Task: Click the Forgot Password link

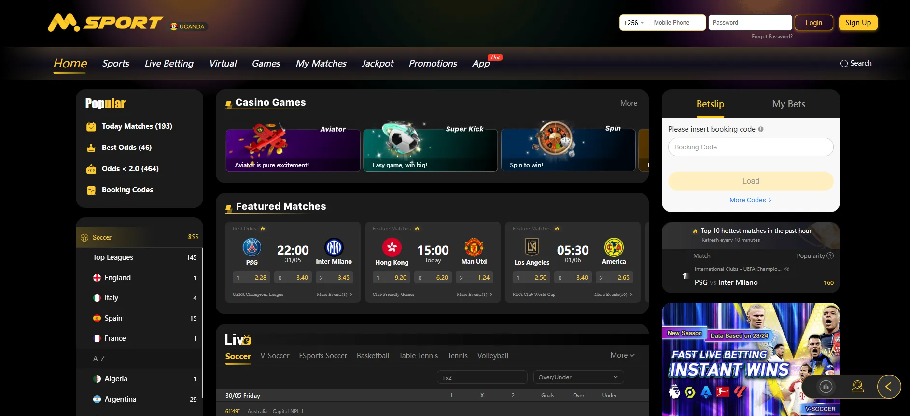Action: coord(772,37)
